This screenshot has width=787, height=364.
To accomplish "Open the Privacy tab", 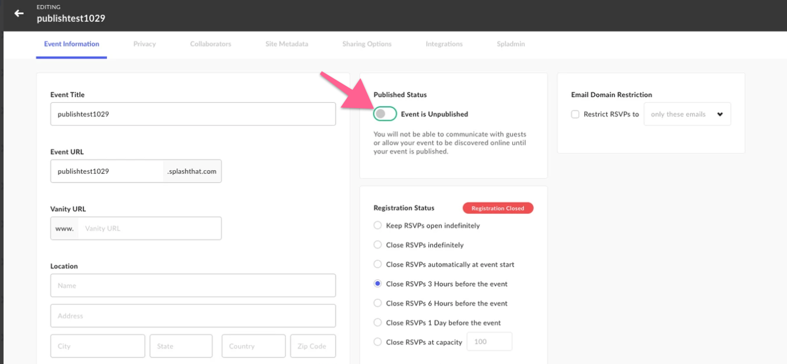I will pyautogui.click(x=144, y=44).
